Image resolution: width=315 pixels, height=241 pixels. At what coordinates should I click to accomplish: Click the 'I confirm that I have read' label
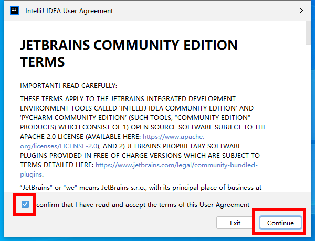tap(141, 205)
